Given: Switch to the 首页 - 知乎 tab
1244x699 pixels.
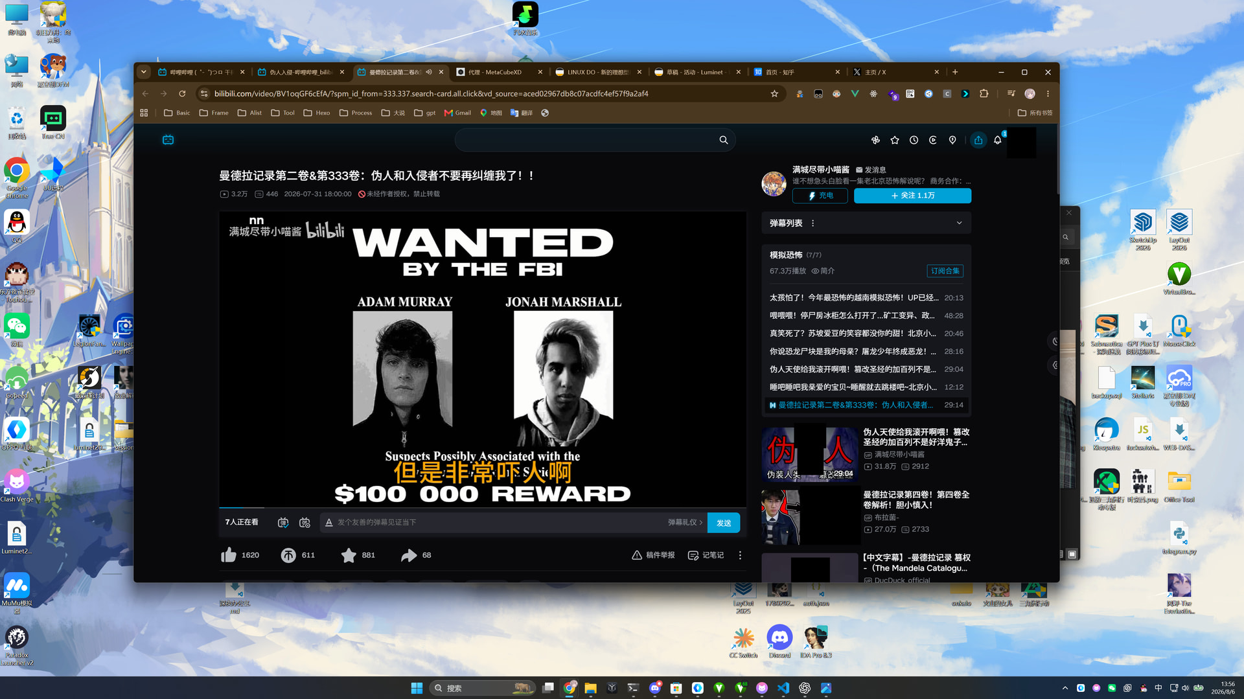Looking at the screenshot, I should coord(796,72).
